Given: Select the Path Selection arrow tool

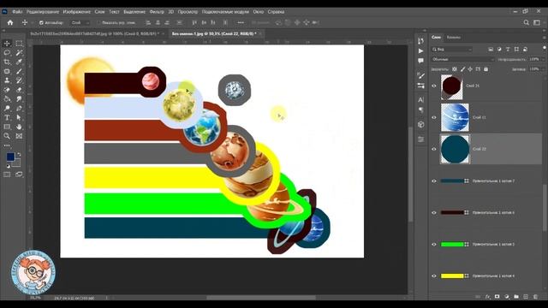Looking at the screenshot, I should [19, 118].
